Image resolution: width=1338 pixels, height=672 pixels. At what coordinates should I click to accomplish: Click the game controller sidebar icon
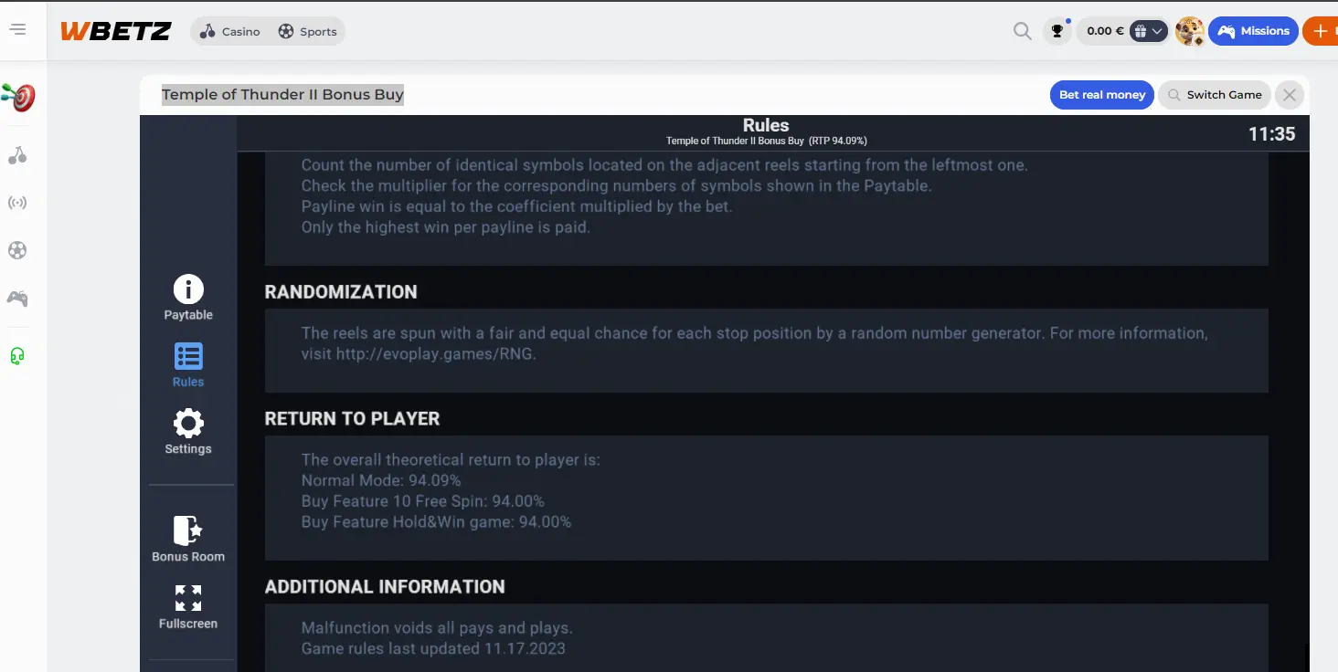(x=17, y=298)
